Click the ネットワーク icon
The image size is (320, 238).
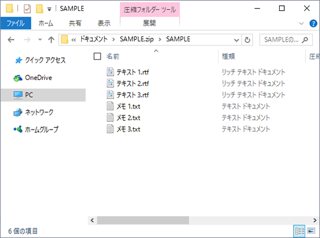(18, 112)
